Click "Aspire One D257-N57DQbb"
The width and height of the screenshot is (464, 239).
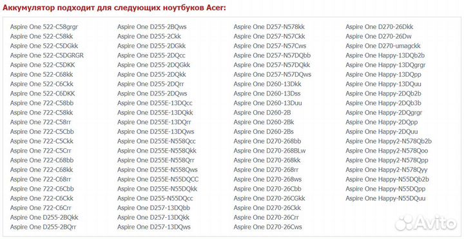point(272,55)
